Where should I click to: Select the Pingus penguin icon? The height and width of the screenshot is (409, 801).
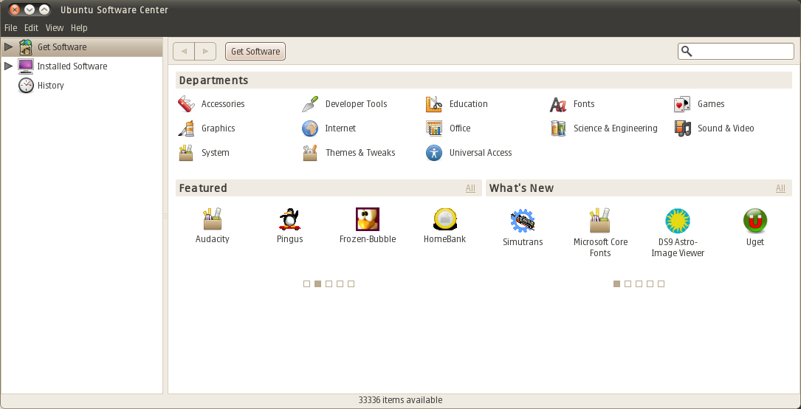point(289,219)
